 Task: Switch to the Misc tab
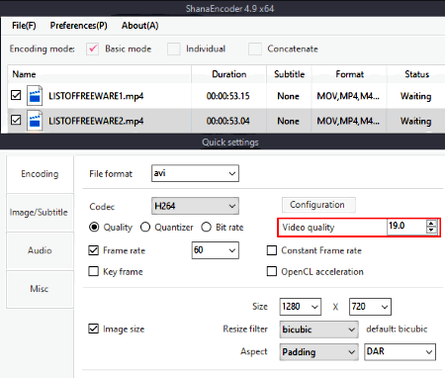pyautogui.click(x=40, y=289)
